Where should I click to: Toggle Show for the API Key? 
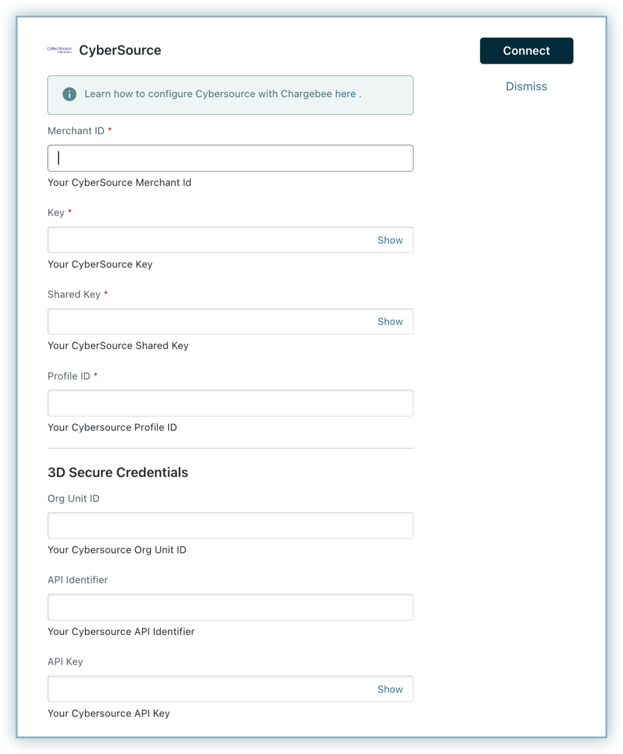coord(390,689)
